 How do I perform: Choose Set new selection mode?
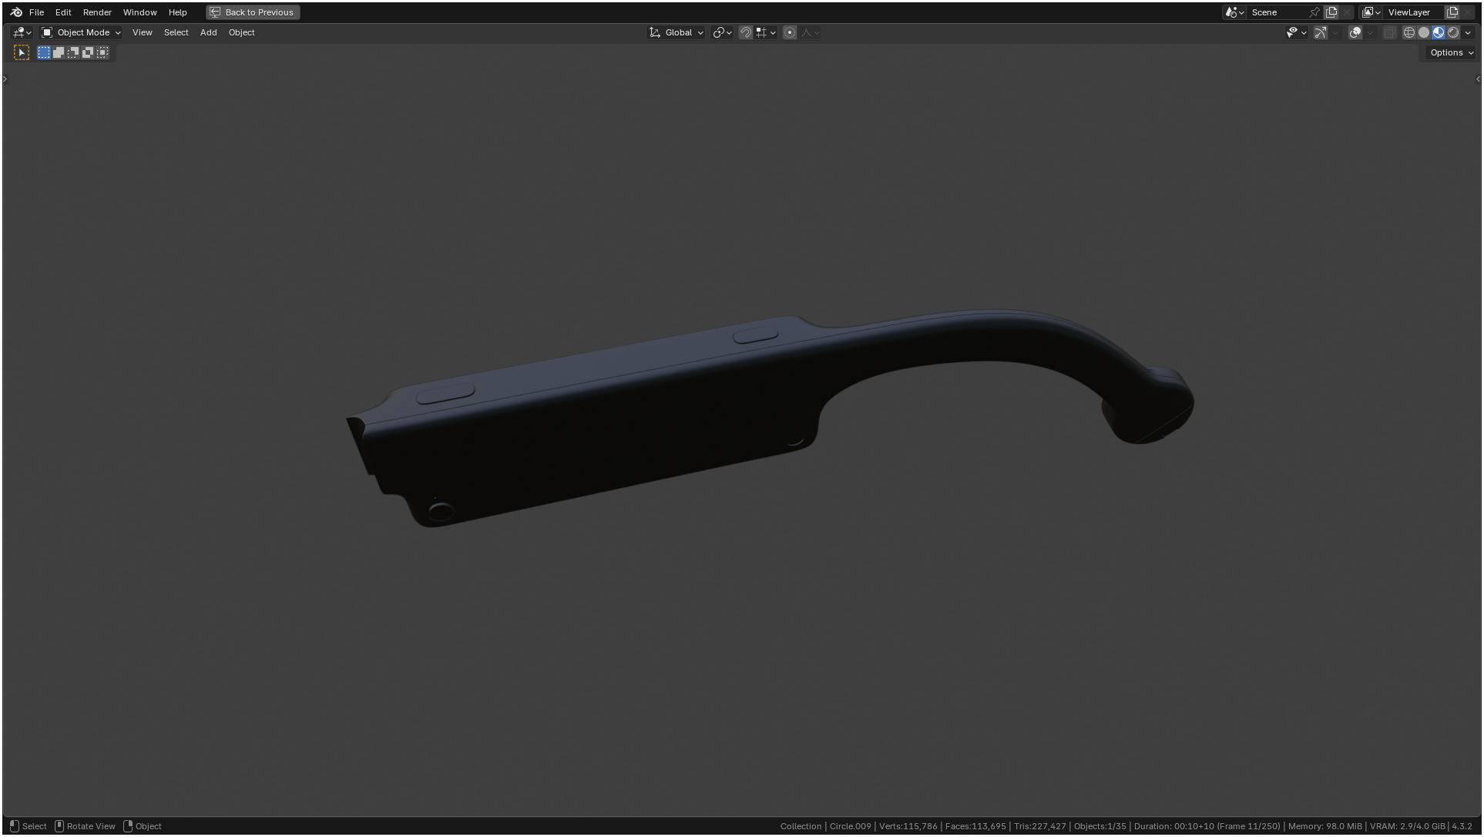44,52
